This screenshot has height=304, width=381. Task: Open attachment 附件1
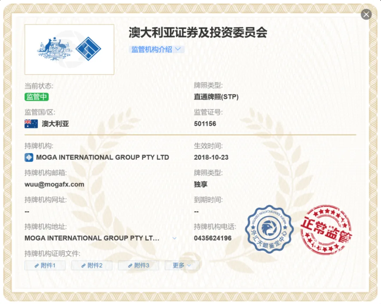(45, 265)
